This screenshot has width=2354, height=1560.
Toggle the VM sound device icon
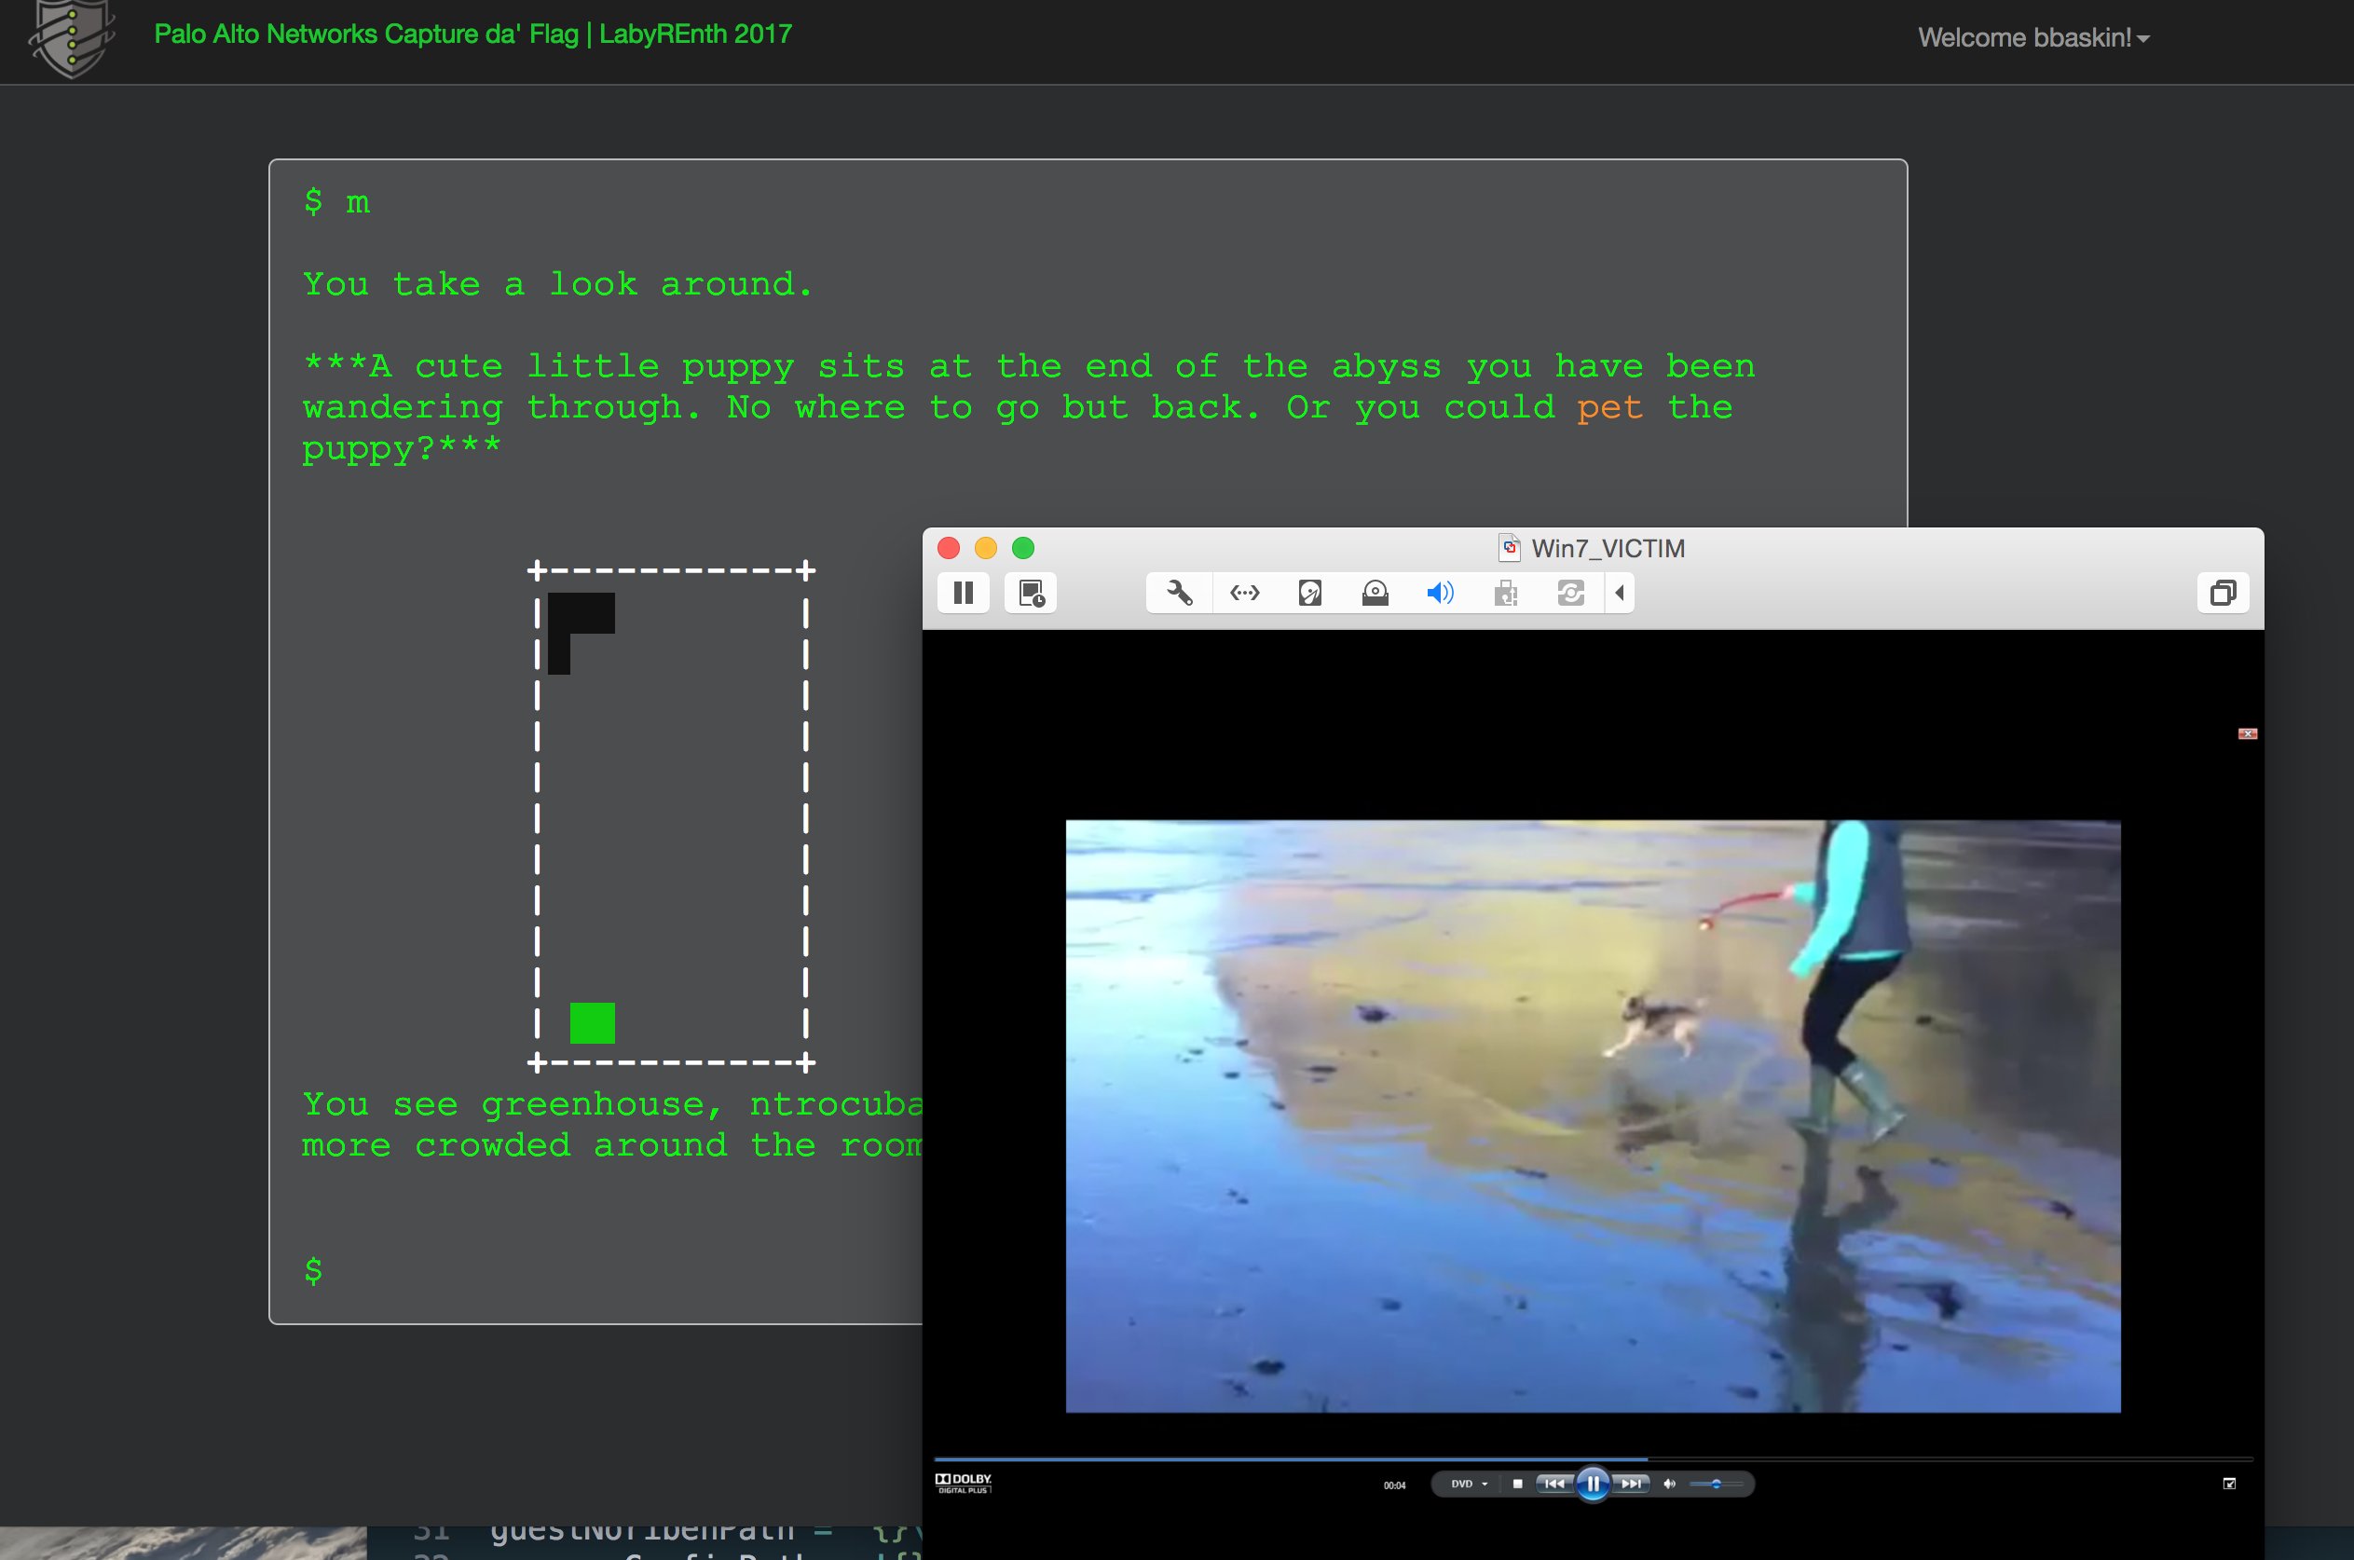coord(1440,593)
